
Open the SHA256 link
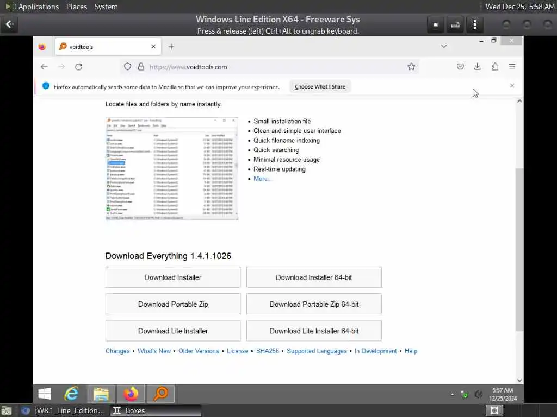tap(268, 351)
